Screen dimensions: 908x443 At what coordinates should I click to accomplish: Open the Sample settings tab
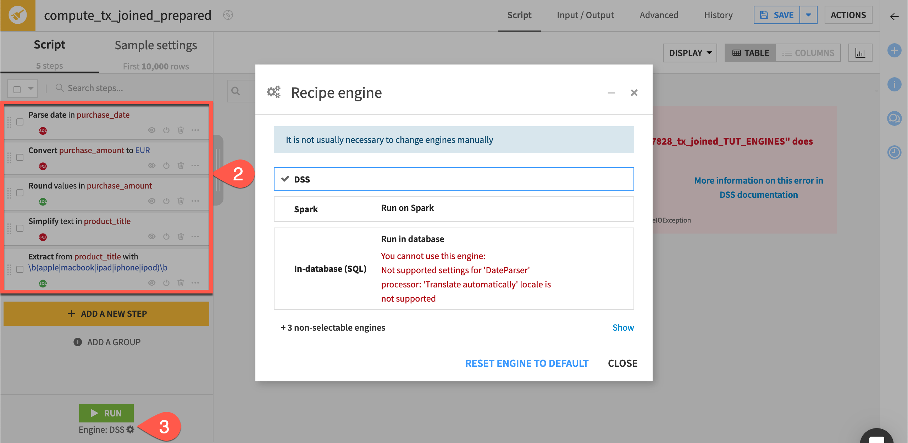pyautogui.click(x=155, y=45)
